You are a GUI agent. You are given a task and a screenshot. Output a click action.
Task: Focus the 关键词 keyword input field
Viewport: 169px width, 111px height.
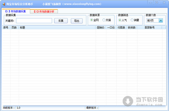[x=34, y=21]
